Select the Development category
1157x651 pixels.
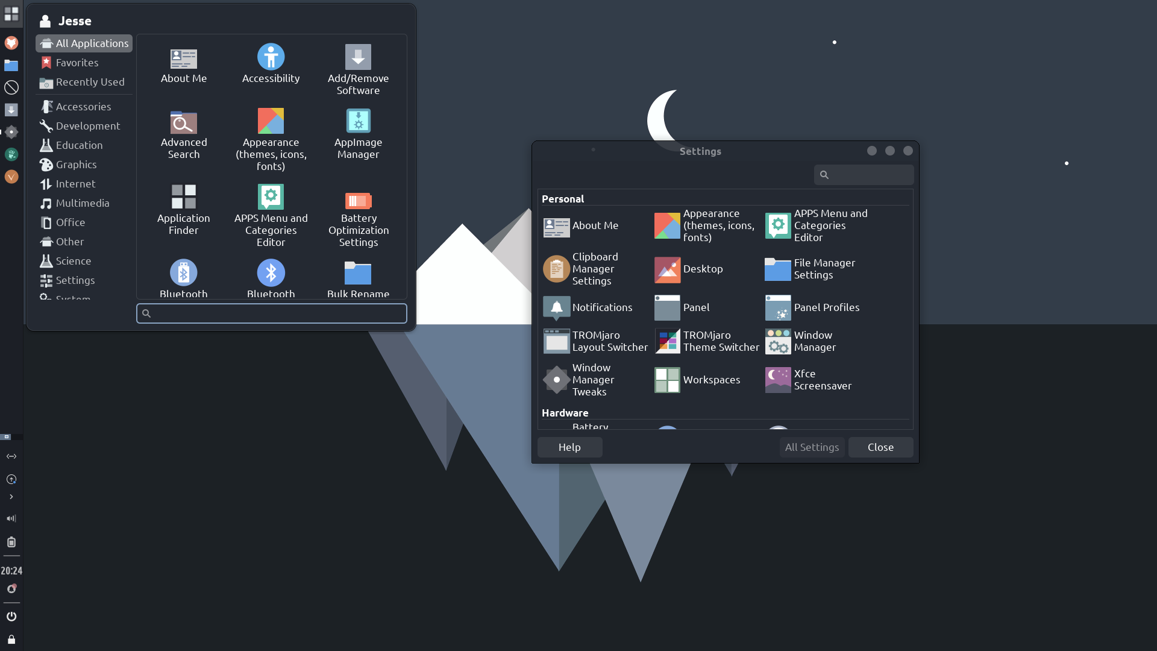84,126
